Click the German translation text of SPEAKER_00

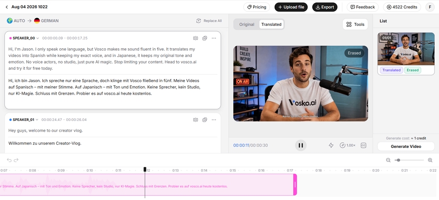click(104, 87)
